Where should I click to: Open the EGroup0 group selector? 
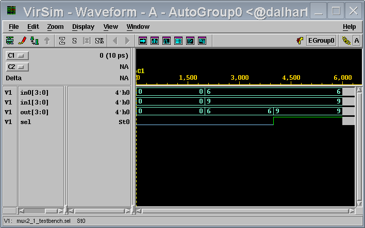tap(321, 41)
